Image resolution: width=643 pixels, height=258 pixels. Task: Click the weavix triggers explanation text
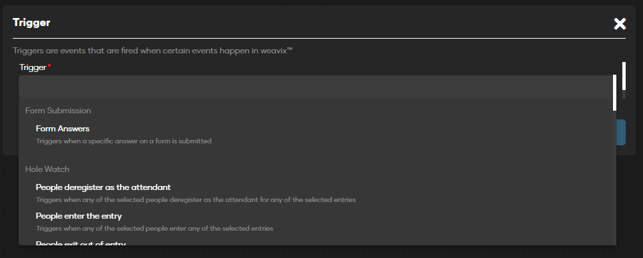tap(153, 51)
